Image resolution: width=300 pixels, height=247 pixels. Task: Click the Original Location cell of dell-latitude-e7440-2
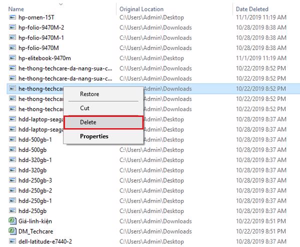coord(151,241)
